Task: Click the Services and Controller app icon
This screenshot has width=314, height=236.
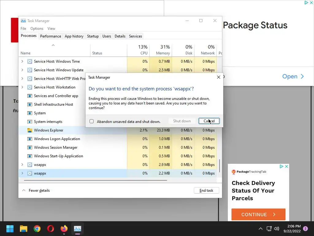Action: pyautogui.click(x=30, y=96)
